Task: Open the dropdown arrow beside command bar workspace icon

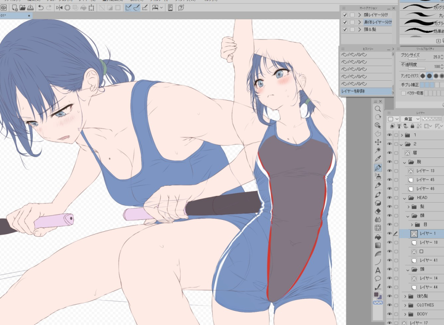Action: [162, 8]
